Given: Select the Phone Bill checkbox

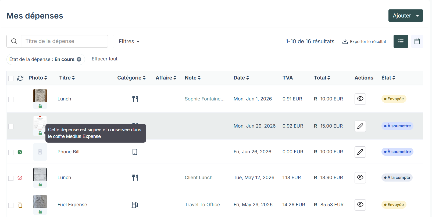Looking at the screenshot, I should pos(11,152).
